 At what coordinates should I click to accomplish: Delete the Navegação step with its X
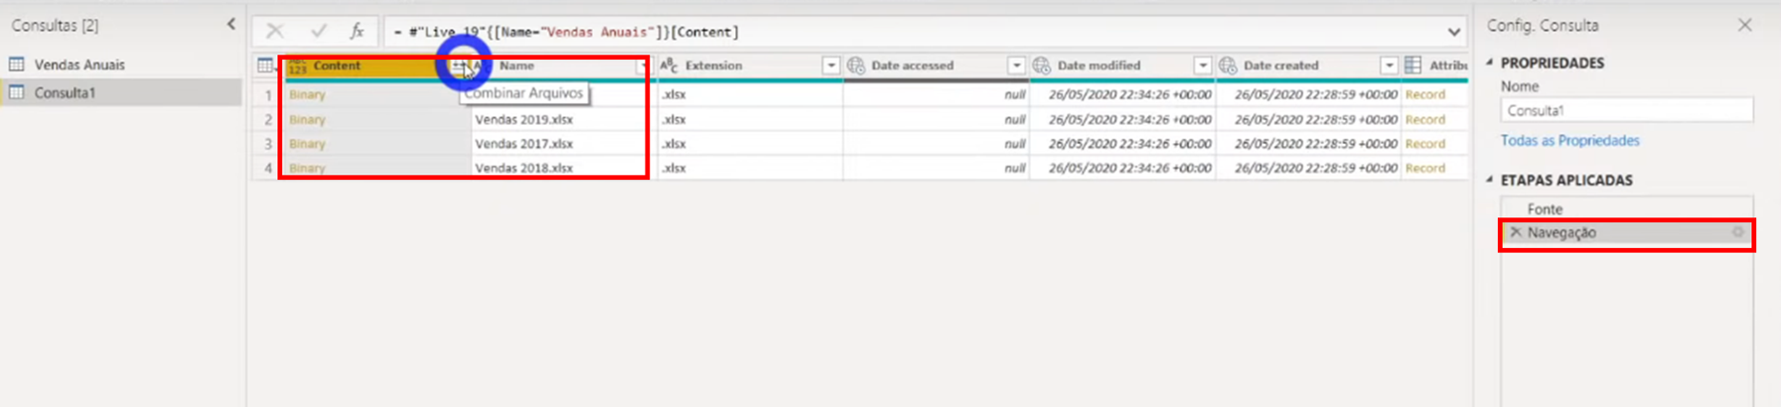pos(1516,233)
